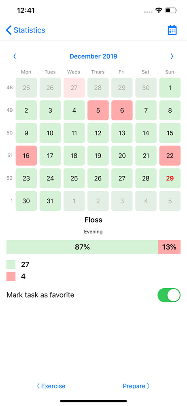Tap the red 13% progress segment
This screenshot has width=187, height=406.
point(169,247)
